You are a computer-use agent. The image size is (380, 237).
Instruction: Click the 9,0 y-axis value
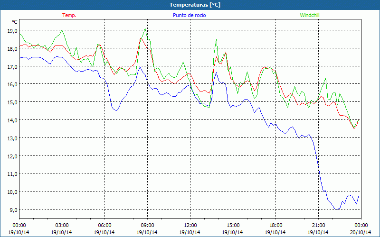click(x=14, y=210)
